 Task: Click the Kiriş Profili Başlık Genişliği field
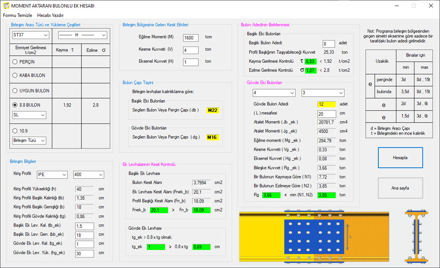(84, 207)
